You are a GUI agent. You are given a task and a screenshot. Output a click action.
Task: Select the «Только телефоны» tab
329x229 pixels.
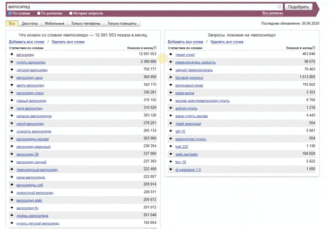[85, 23]
